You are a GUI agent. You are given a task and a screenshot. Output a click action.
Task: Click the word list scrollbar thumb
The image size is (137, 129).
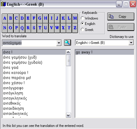click(68, 60)
